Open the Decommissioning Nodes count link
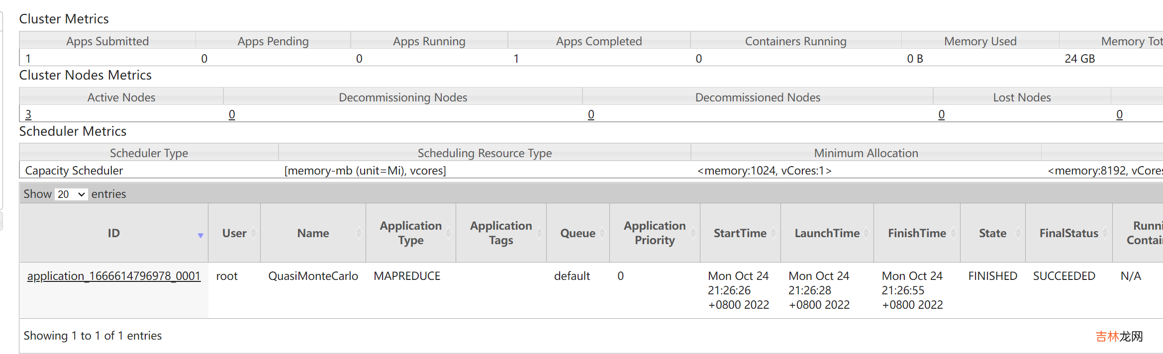The height and width of the screenshot is (354, 1163). click(x=232, y=114)
